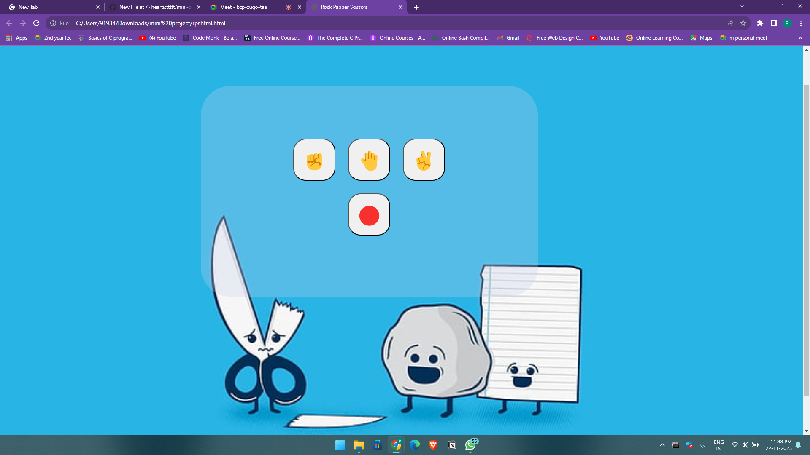The height and width of the screenshot is (455, 810).
Task: Open WhatsApp from the taskbar
Action: coord(471,445)
